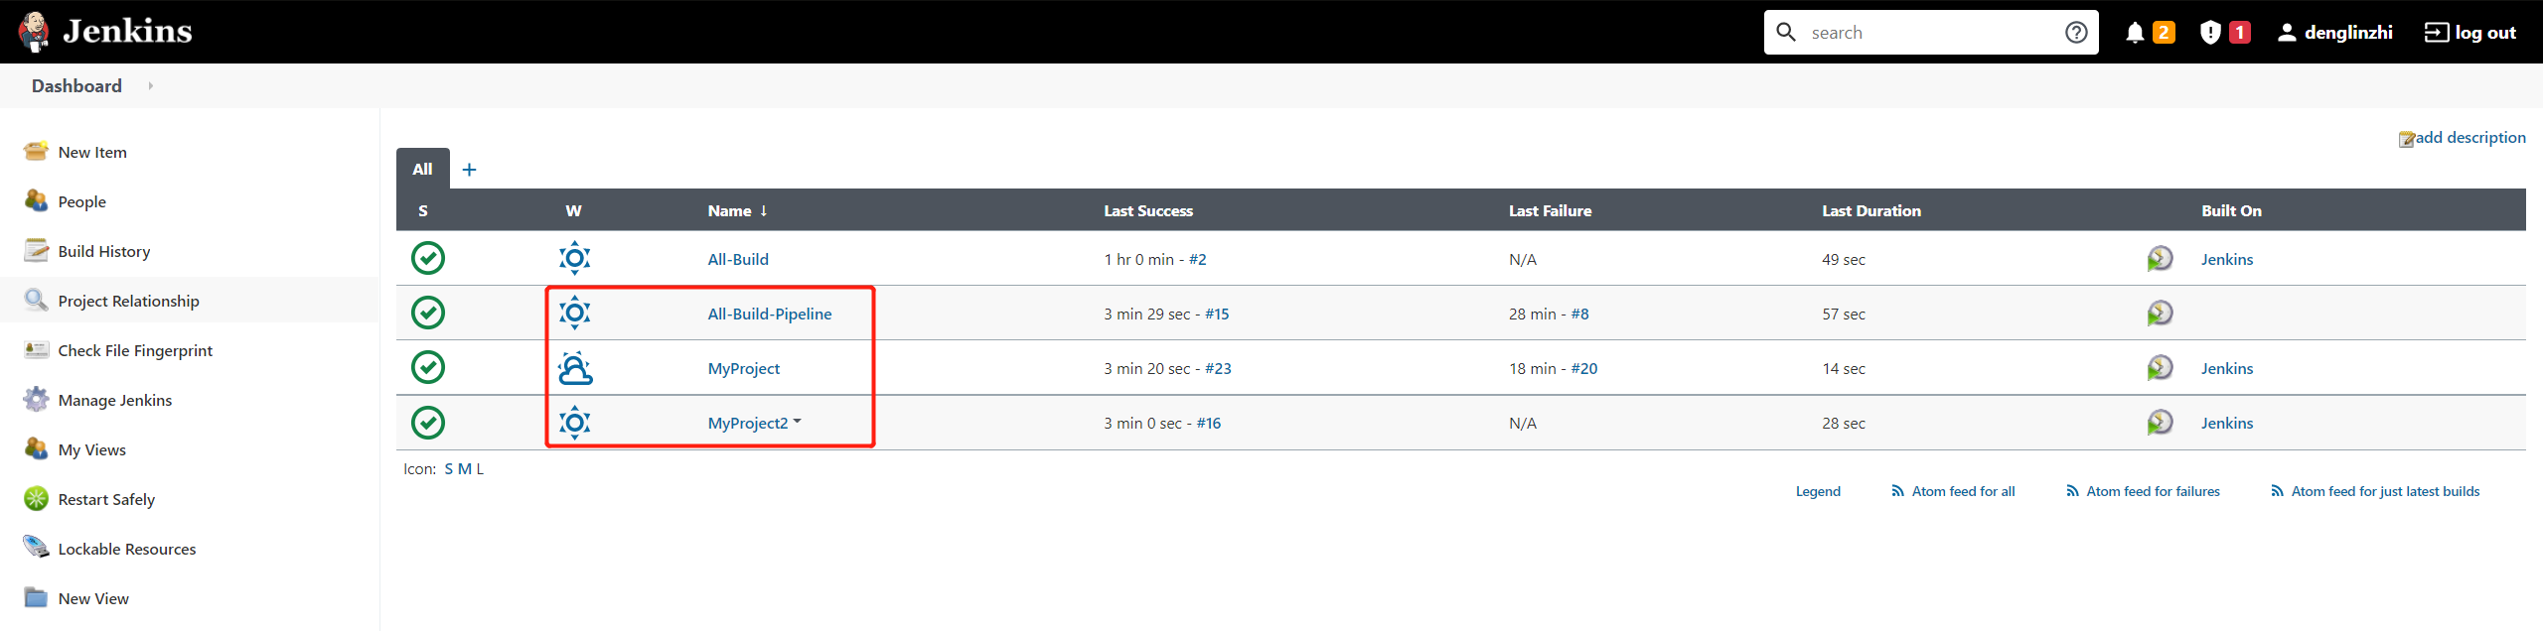2543x631 pixels.
Task: Select the All view tab
Action: click(423, 169)
